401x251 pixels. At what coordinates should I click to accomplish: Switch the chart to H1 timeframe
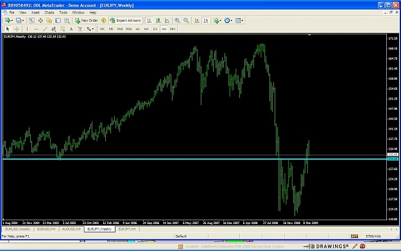(x=137, y=29)
